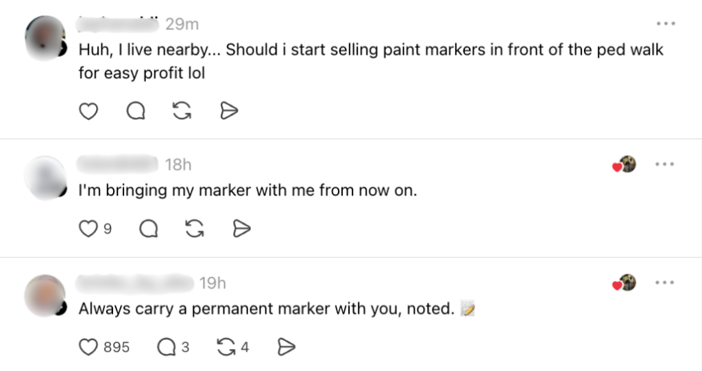Open the 29m commenter's profile picture
The width and height of the screenshot is (702, 371).
point(45,36)
